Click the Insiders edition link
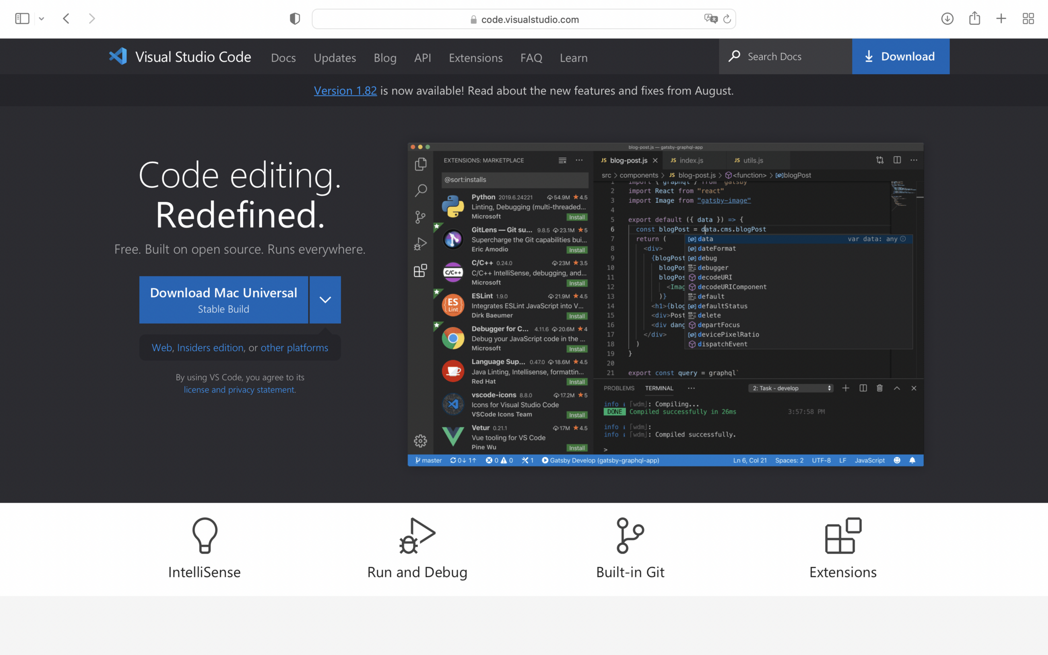The image size is (1048, 655). [x=210, y=347]
